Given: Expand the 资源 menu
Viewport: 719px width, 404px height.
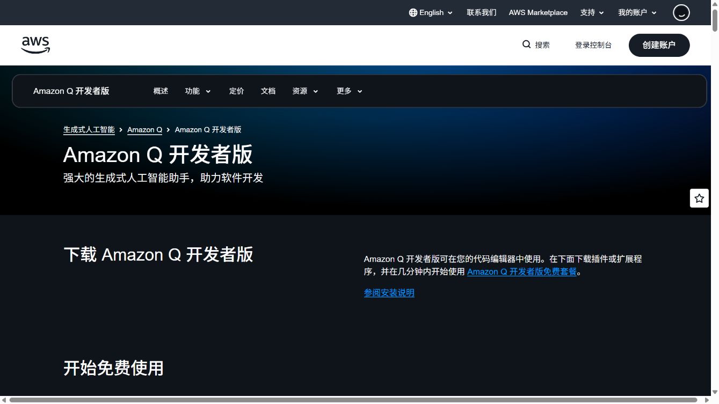Looking at the screenshot, I should (305, 91).
